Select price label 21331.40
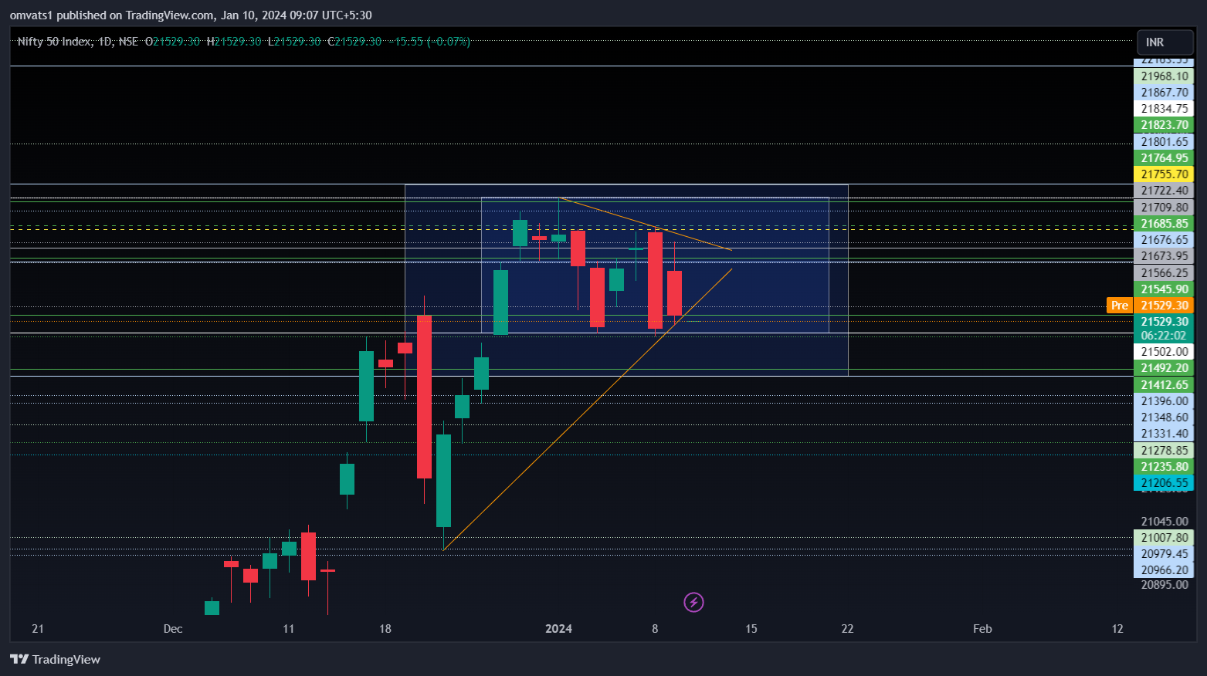Screen dimensions: 1207x676 point(1164,434)
